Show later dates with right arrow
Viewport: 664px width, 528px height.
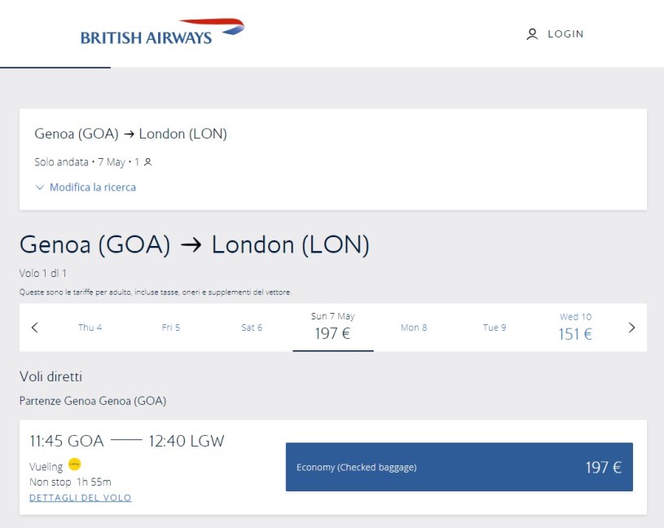631,328
